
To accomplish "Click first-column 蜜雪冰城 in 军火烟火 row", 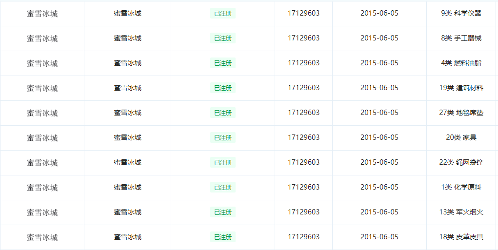I will (42, 212).
